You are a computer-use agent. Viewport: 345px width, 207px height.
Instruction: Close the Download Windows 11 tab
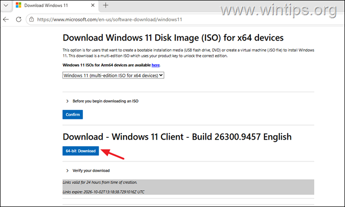[93, 5]
